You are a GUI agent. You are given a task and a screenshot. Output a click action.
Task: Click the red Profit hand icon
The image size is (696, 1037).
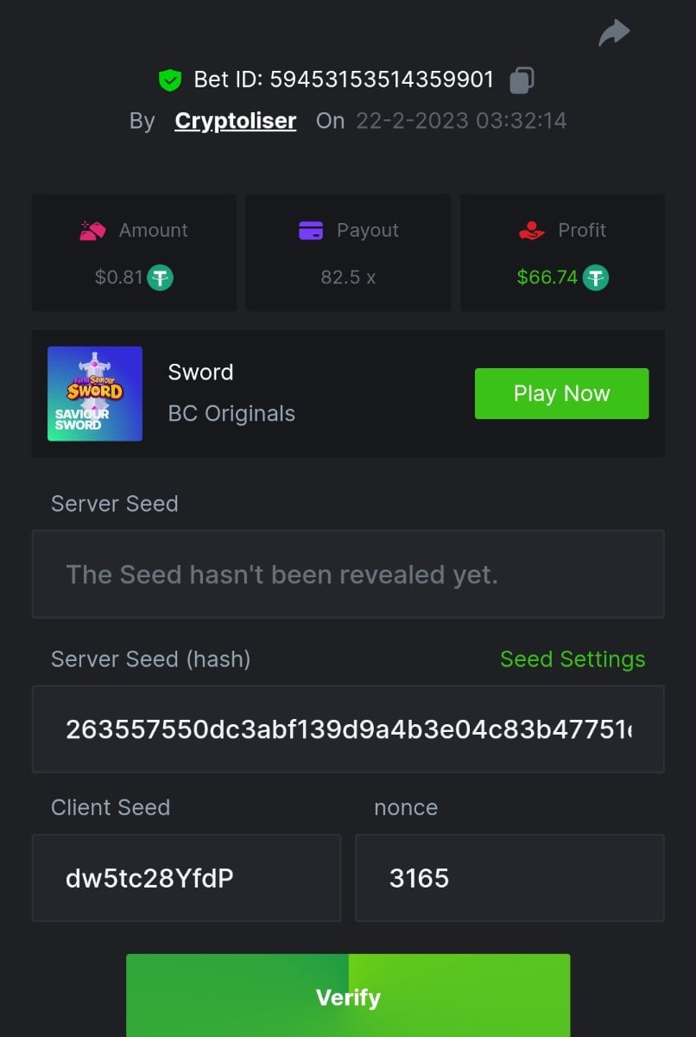coord(532,231)
